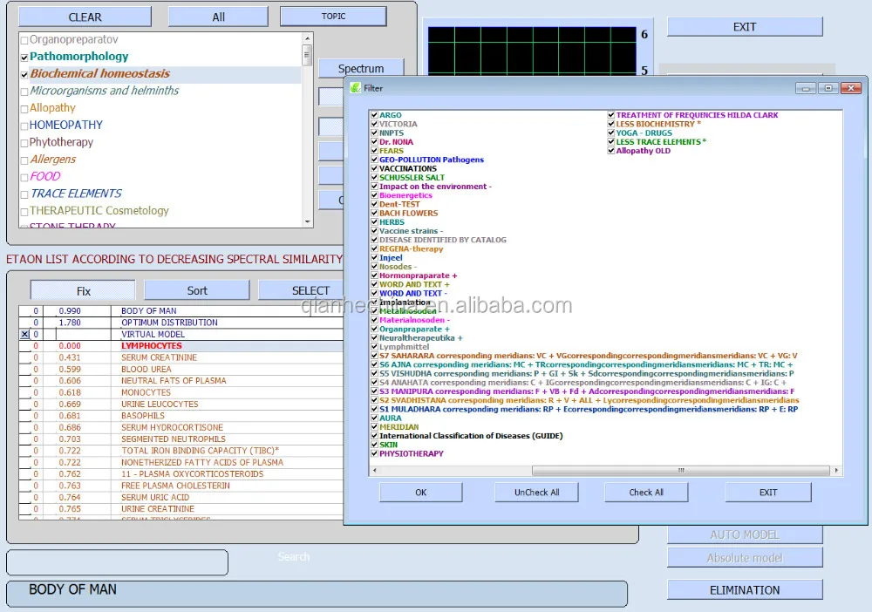The image size is (872, 612).
Task: Click the Search input field
Action: pyautogui.click(x=117, y=562)
